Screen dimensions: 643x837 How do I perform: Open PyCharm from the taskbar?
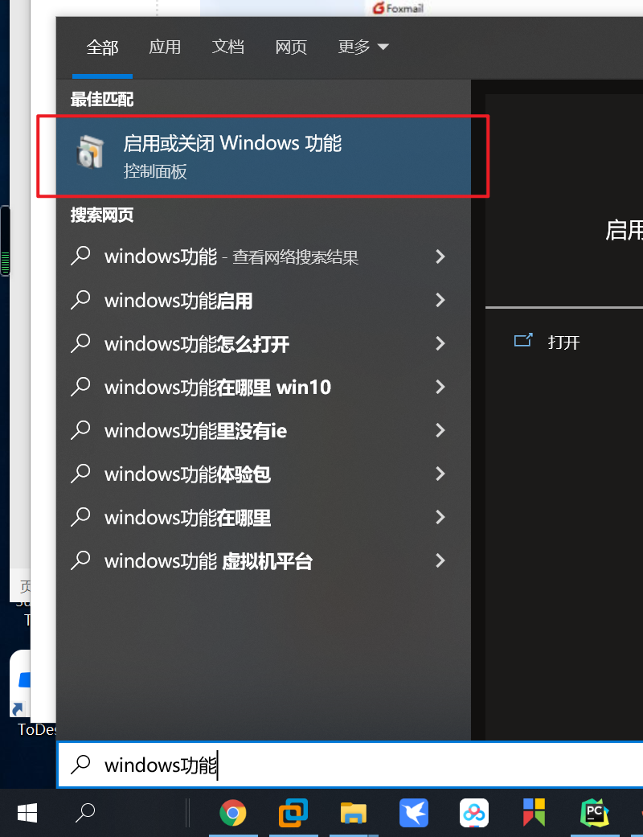[595, 813]
